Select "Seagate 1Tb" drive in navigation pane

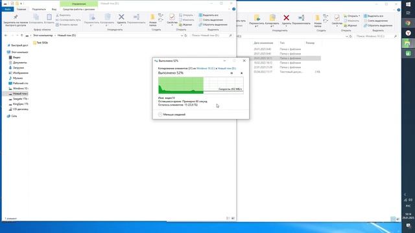19,99
